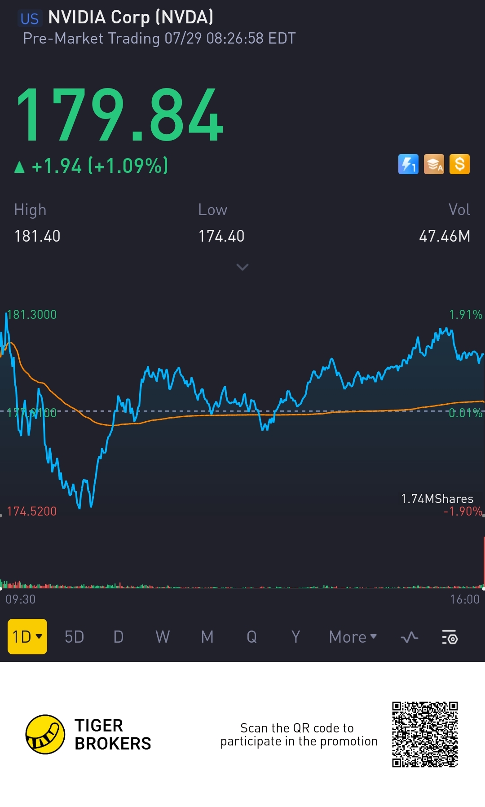The image size is (485, 807).
Task: Tap the Tiger Brokers logo
Action: click(88, 734)
